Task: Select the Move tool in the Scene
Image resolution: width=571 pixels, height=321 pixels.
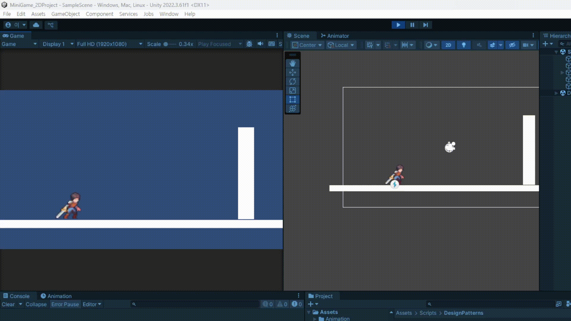Action: [293, 73]
